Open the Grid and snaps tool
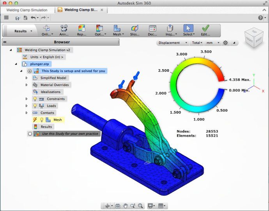 click(x=161, y=206)
